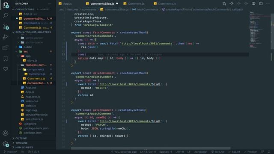Click the open changes icon in the editor toolbar
Viewport: 274px width, 154px height.
click(x=224, y=3)
